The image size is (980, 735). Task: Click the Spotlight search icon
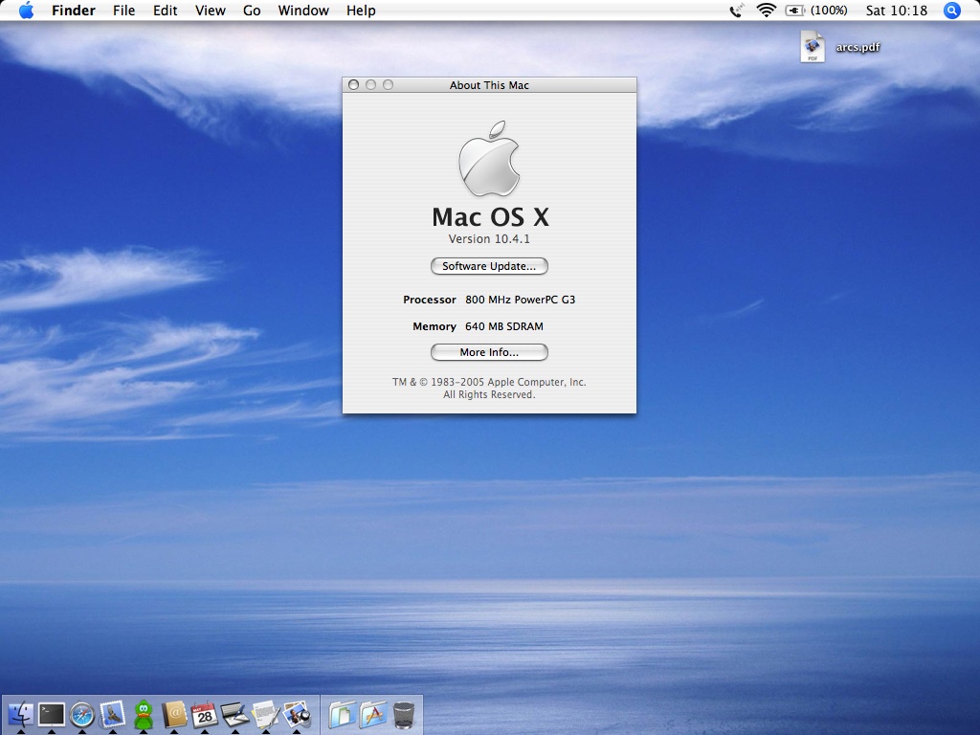pos(951,11)
